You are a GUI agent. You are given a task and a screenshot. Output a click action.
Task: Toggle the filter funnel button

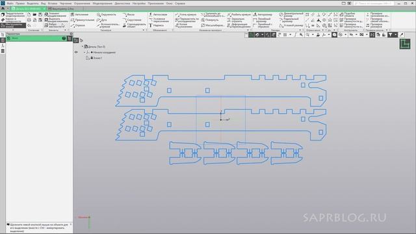[x=390, y=34]
